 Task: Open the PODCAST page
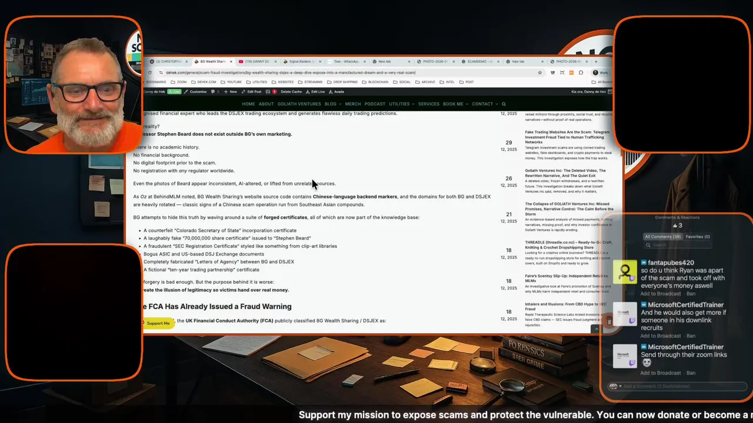click(x=375, y=104)
